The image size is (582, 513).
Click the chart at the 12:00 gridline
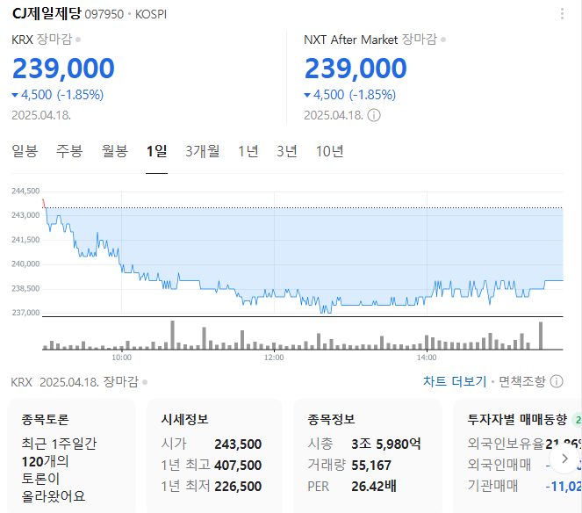click(x=274, y=253)
